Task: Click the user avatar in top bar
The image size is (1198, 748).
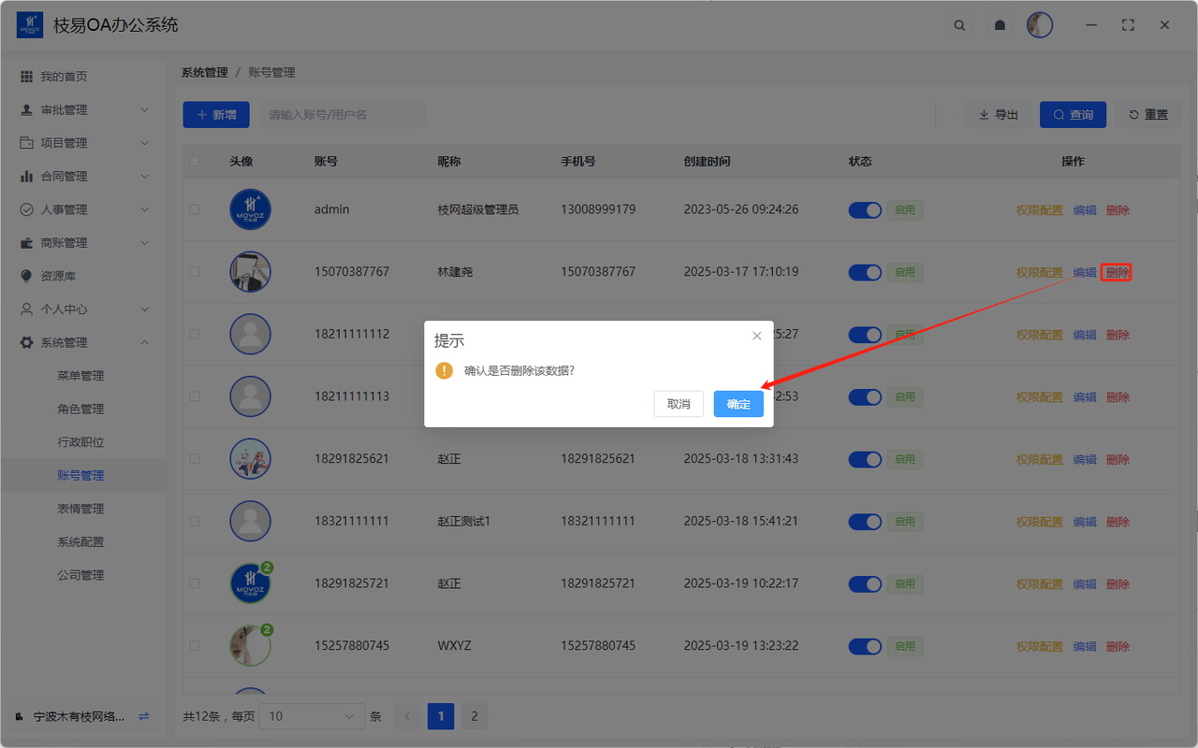Action: pos(1039,25)
